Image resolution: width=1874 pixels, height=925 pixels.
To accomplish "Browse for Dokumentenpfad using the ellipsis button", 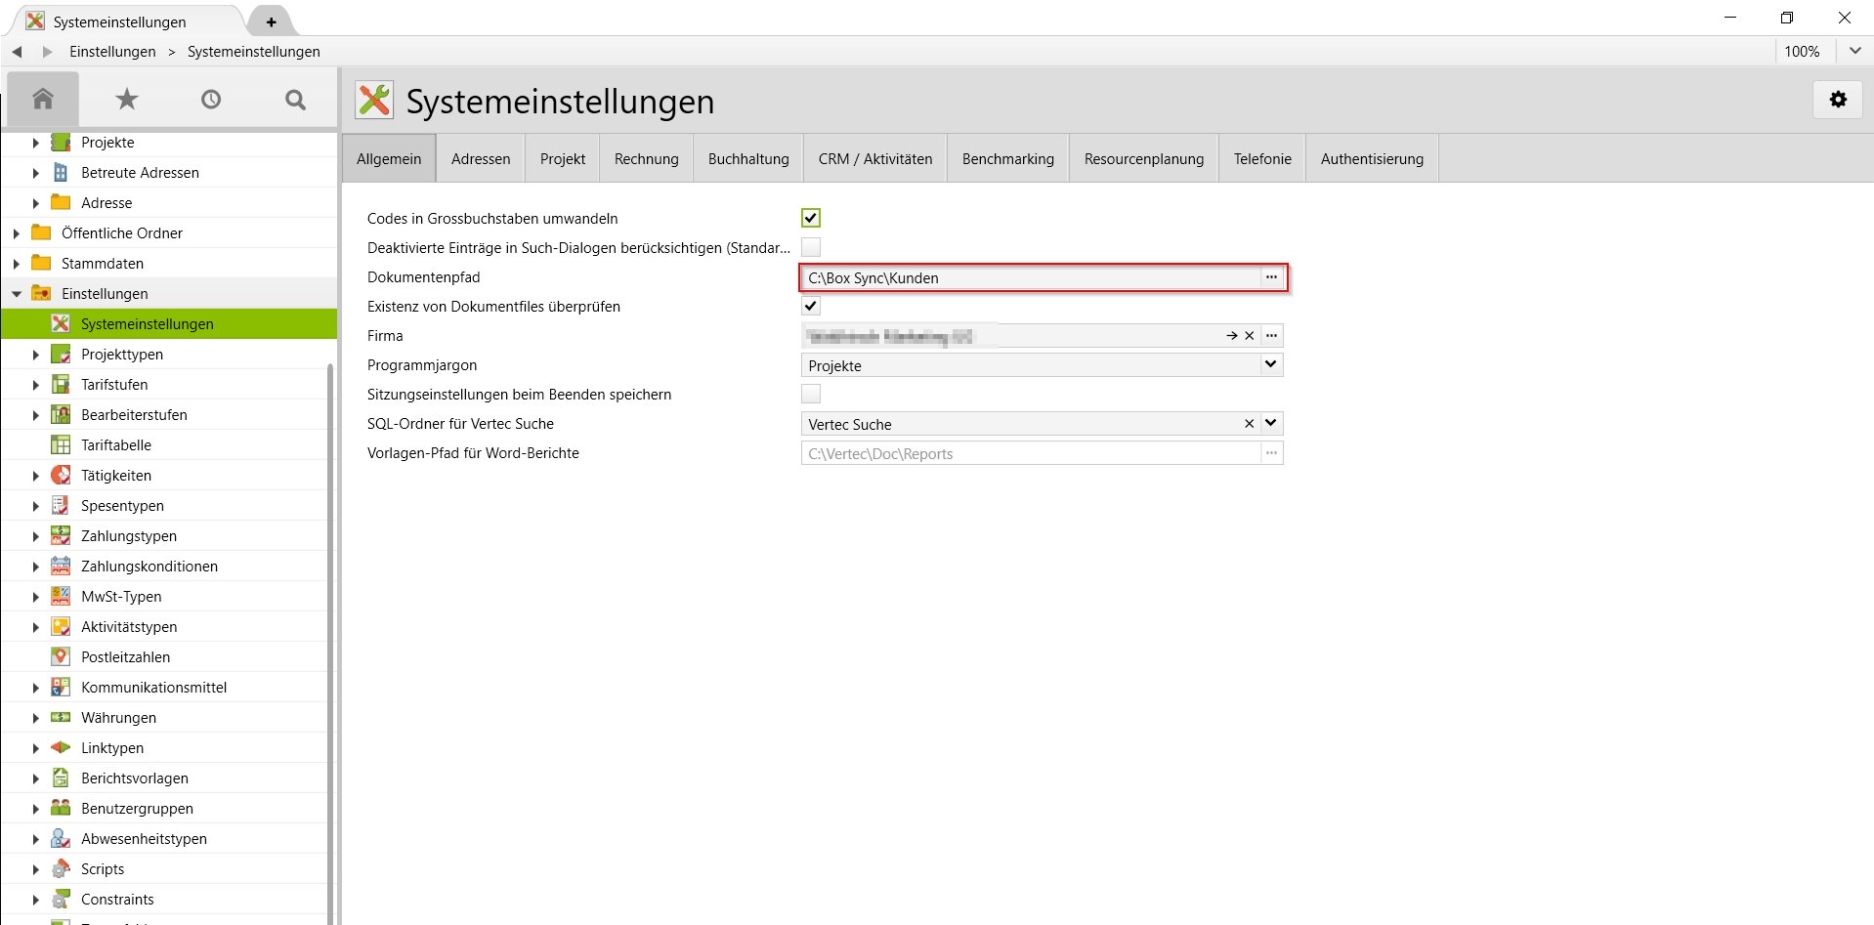I will coord(1271,277).
